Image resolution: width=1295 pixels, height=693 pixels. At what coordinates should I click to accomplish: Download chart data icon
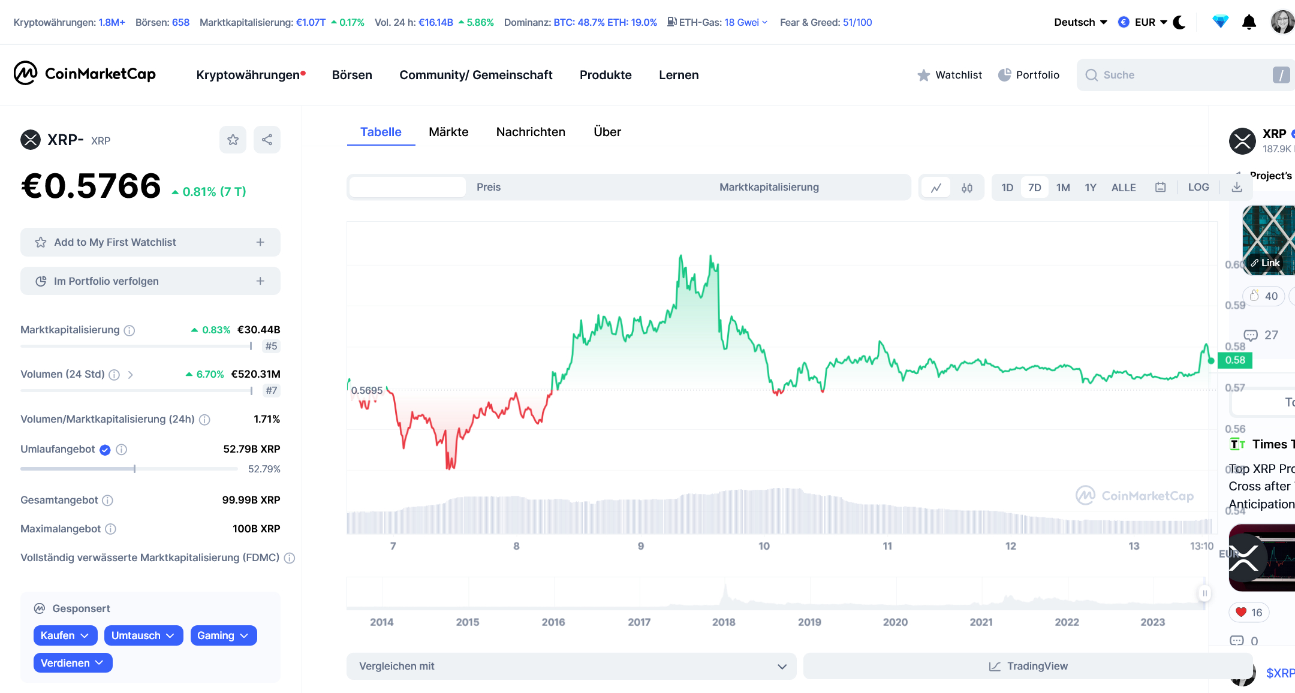coord(1237,187)
